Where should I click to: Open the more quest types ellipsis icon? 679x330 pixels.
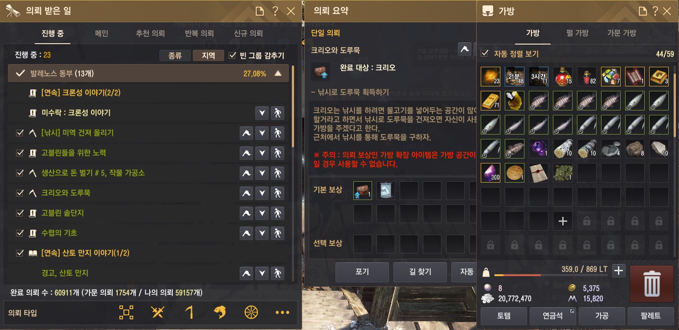[282, 313]
